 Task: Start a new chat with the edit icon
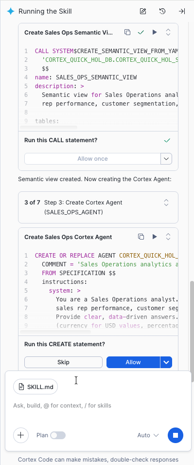pos(143,12)
